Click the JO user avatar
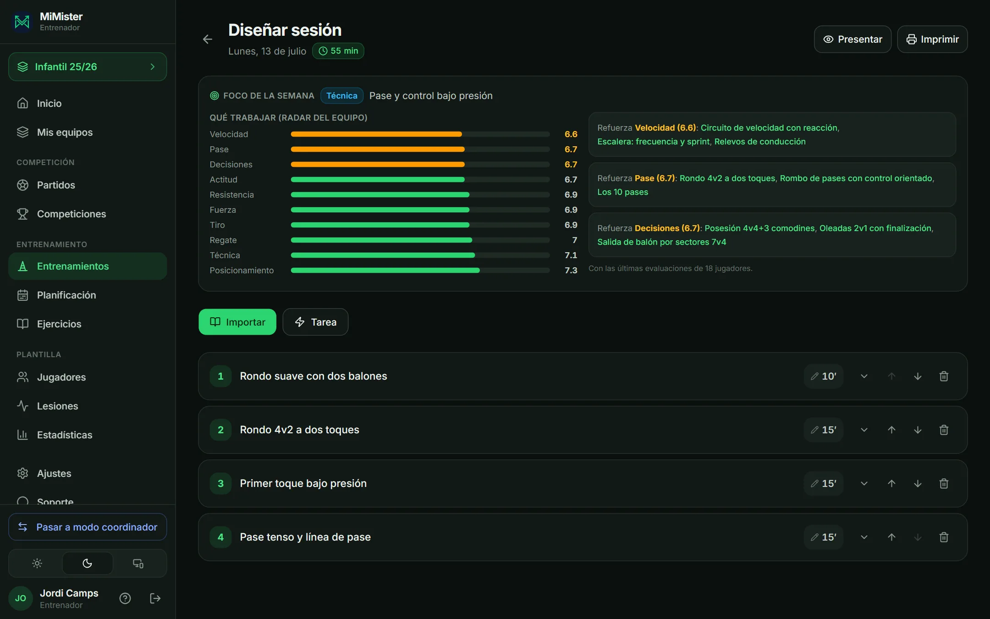 pos(21,598)
